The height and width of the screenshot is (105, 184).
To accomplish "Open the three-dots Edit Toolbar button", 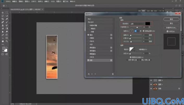I will (3, 44).
